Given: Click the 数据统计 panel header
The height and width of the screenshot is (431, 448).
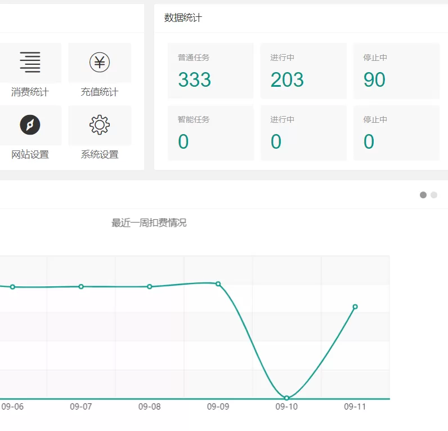Looking at the screenshot, I should [183, 18].
